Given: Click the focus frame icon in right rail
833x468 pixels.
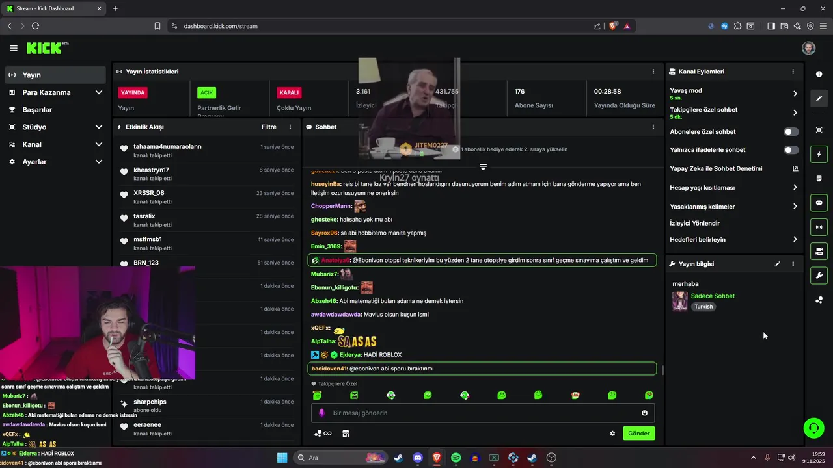Looking at the screenshot, I should point(819,130).
